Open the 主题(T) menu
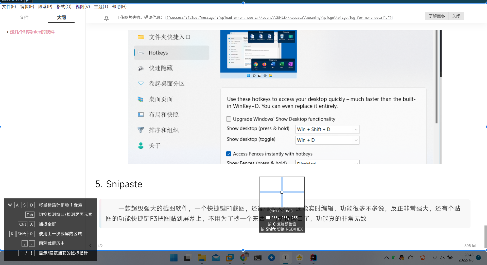Screen dimensions: 487x265 click(101, 7)
